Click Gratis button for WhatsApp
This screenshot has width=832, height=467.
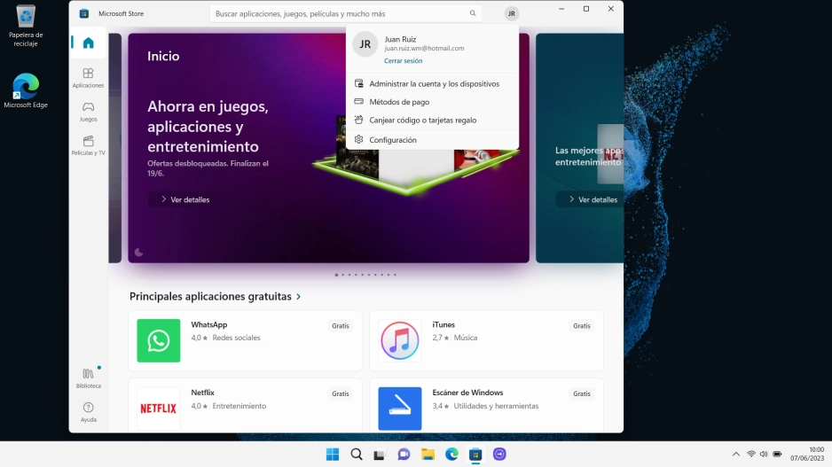[341, 326]
